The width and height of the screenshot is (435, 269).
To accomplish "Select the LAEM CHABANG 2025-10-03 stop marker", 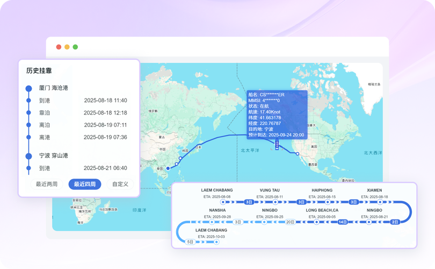I will pyautogui.click(x=216, y=242).
